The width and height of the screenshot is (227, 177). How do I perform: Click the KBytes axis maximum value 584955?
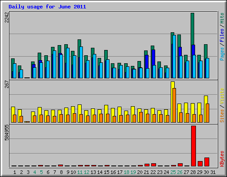7,132
